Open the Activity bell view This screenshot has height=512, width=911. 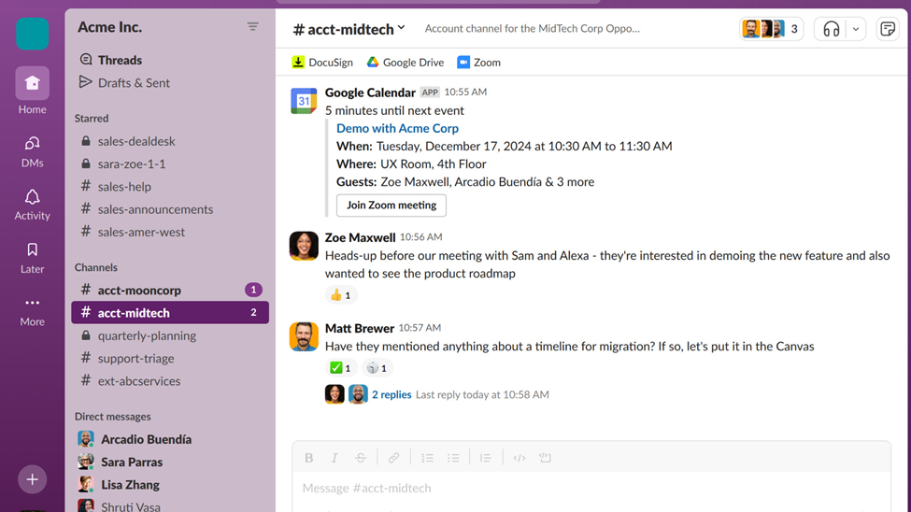point(32,205)
